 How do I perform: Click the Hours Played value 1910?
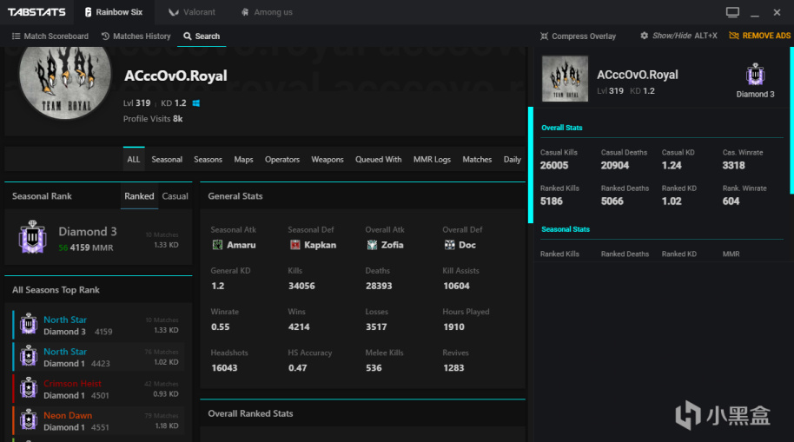(x=453, y=327)
